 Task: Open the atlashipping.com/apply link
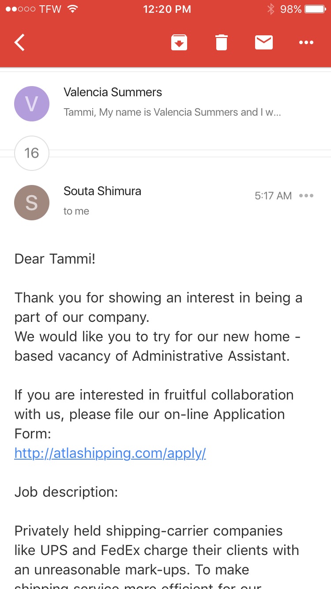pyautogui.click(x=110, y=453)
